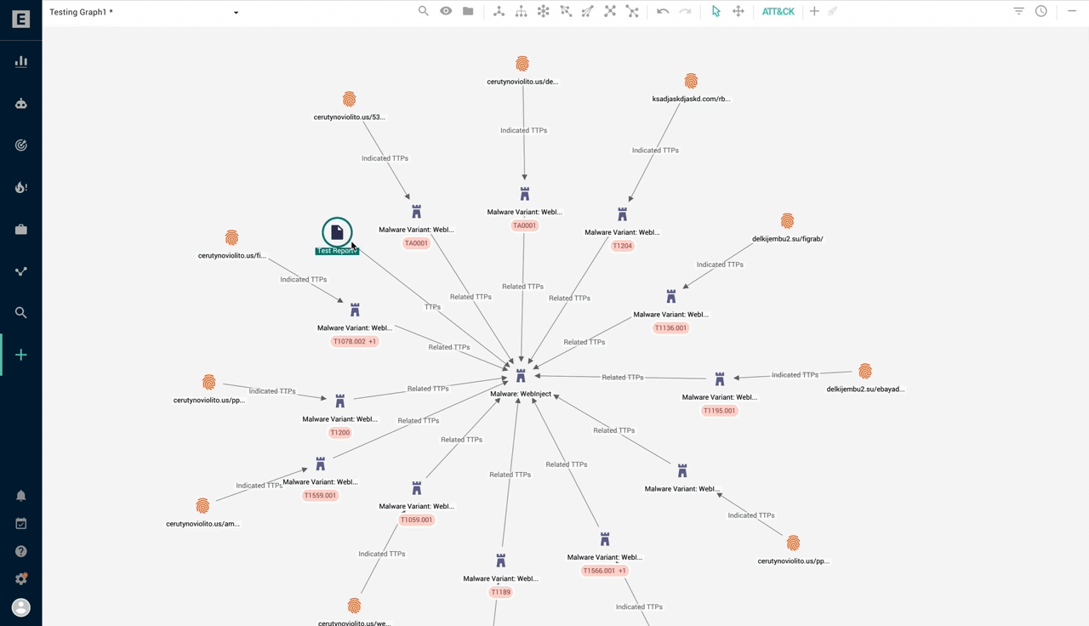Select the Malware Variant node tagged T1059.001
This screenshot has height=626, width=1089.
[x=416, y=488]
